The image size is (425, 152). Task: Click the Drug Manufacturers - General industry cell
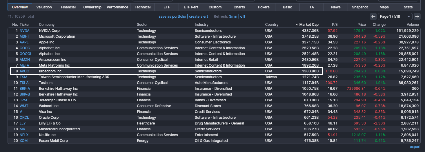coord(219,123)
